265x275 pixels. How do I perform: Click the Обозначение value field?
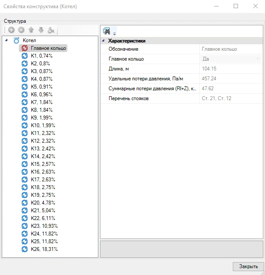coord(231,49)
